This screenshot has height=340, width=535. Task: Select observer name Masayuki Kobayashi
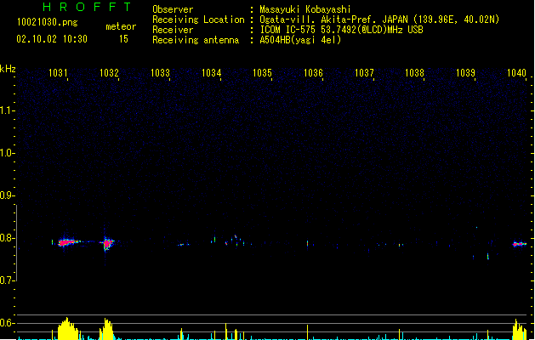click(305, 9)
